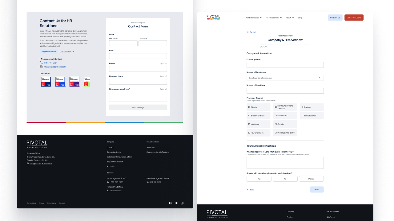Viewport: 394px width, 221px height.
Task: Open the LinkedIn icon in the footer
Action: (176, 203)
